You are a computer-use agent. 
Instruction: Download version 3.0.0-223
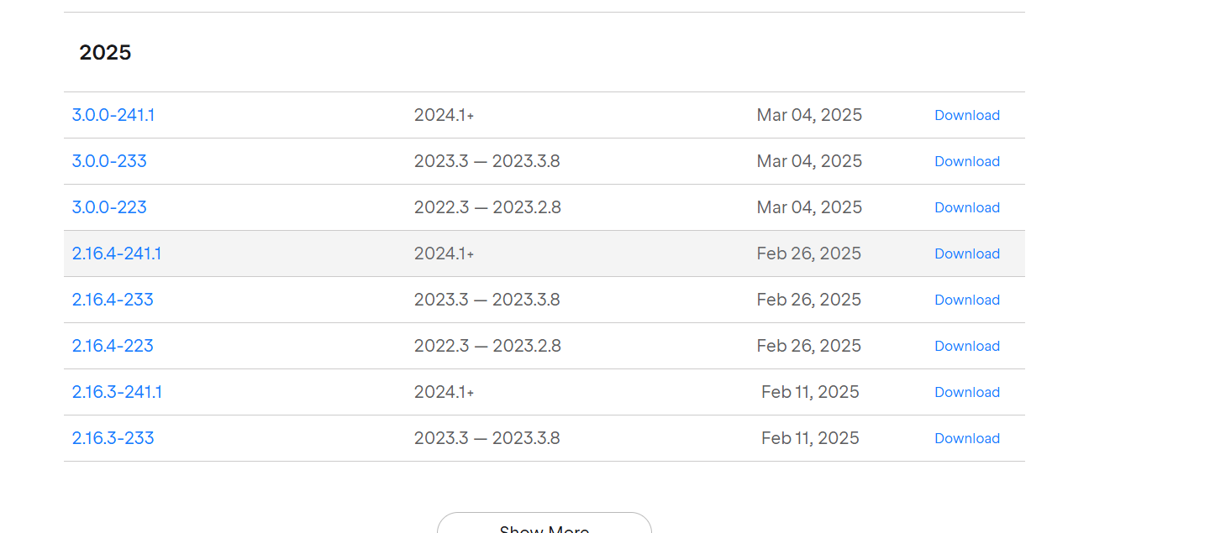967,207
